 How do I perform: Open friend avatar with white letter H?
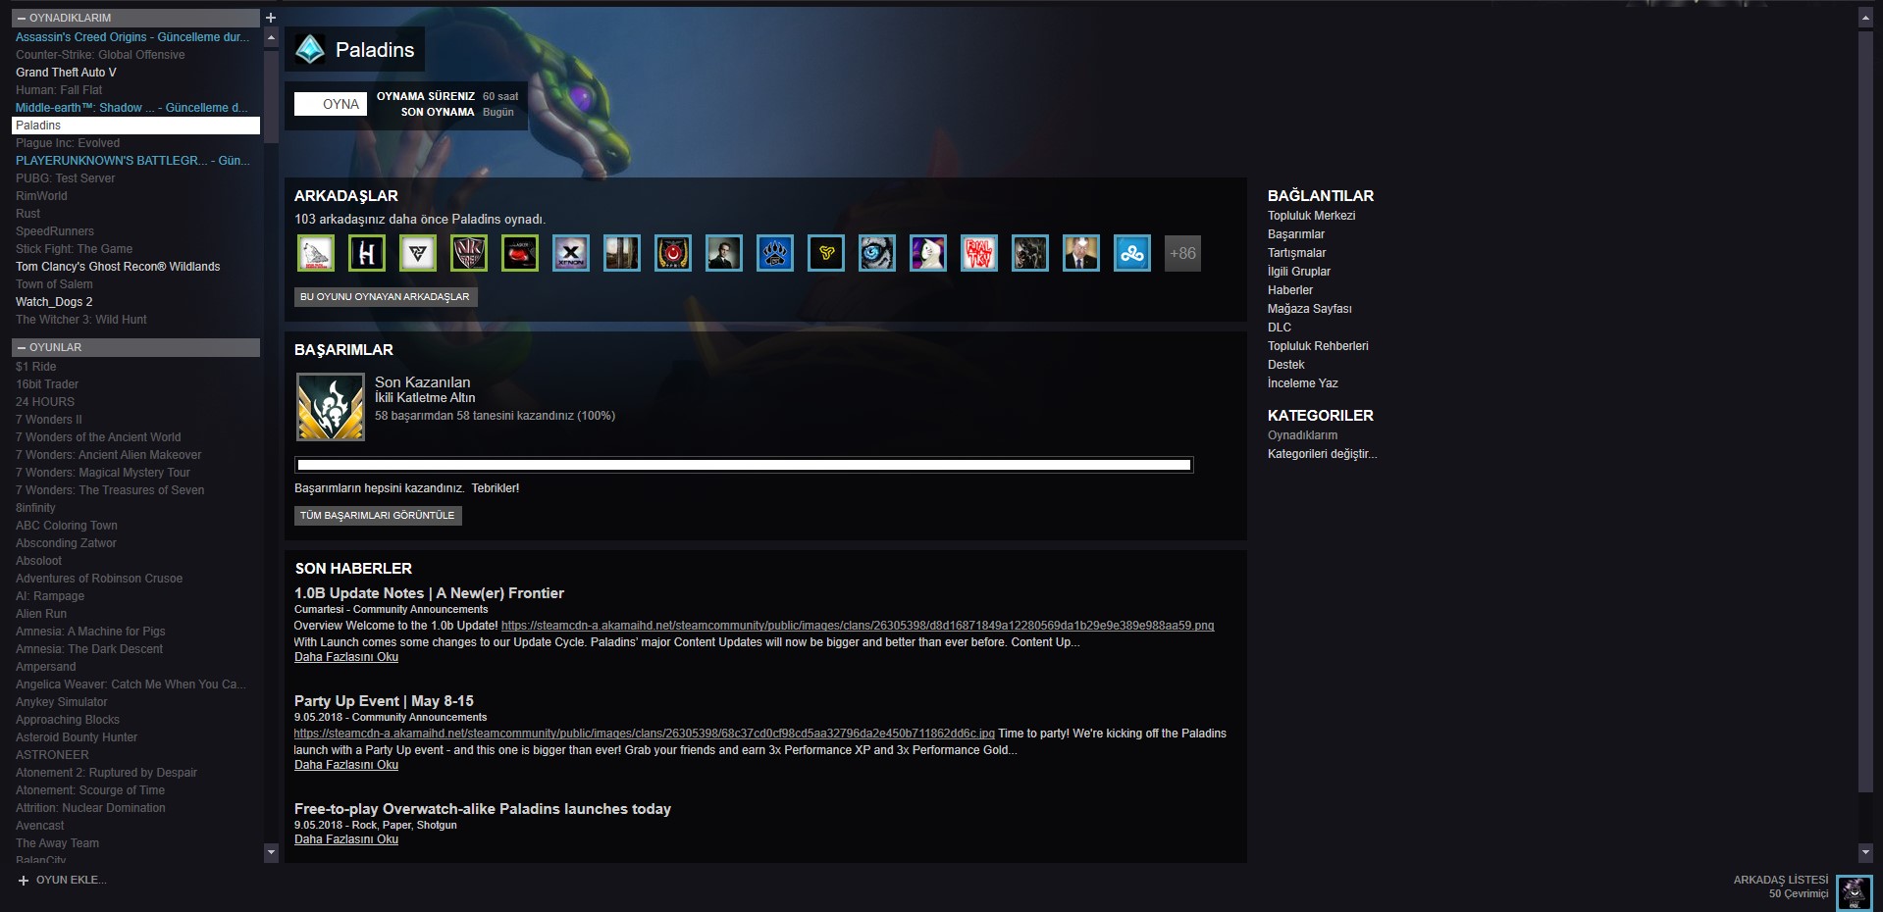(x=367, y=253)
